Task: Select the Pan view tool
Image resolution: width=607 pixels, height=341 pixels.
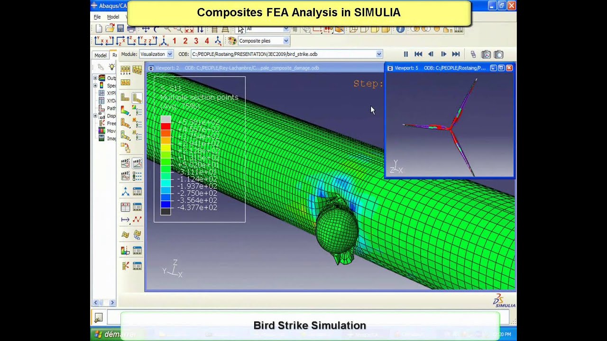Action: point(146,29)
